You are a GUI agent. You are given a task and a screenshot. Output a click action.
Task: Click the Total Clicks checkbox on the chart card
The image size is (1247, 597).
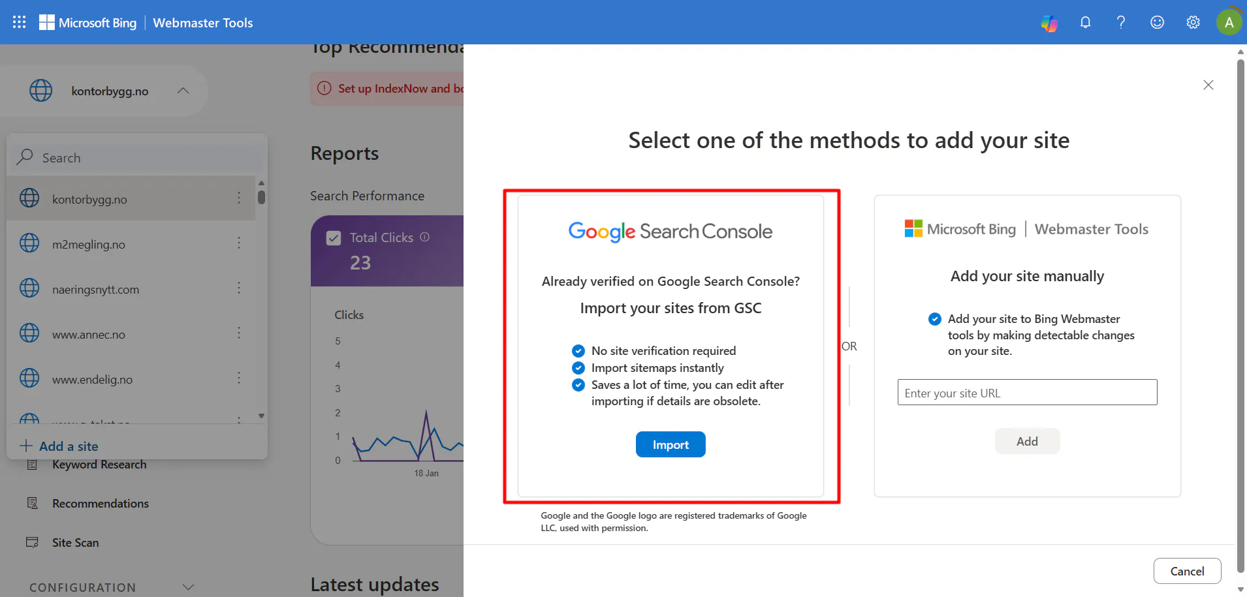[x=333, y=237]
